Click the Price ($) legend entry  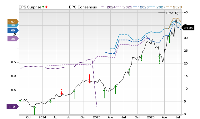click(168, 13)
